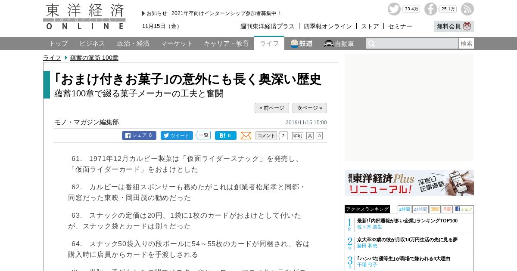This screenshot has width=517, height=271.
Task: Click the Toyo Keizai Online logo
Action: pyautogui.click(x=84, y=16)
